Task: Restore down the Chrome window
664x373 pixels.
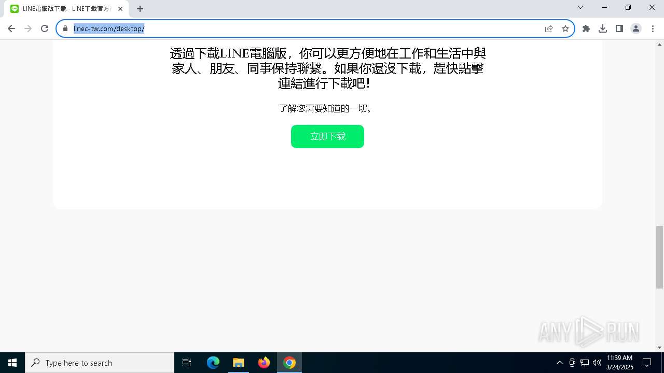Action: [x=628, y=7]
